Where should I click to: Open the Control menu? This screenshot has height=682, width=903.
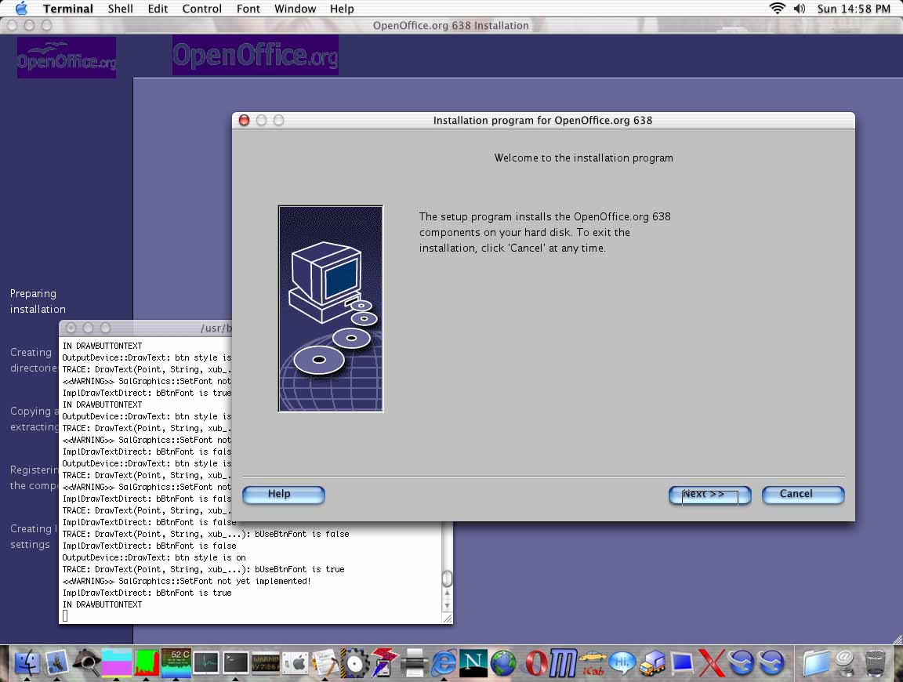pos(201,9)
